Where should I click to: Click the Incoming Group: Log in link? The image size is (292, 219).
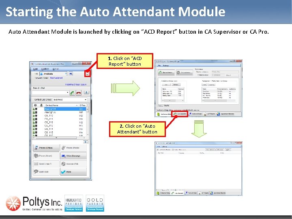click(75, 84)
